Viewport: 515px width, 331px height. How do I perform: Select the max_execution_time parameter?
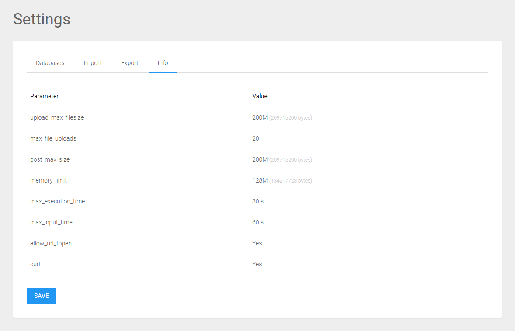pyautogui.click(x=57, y=201)
